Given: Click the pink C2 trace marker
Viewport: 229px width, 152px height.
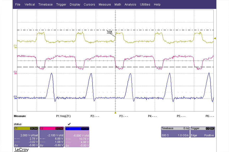Looking at the screenshot, I should 15,71.
